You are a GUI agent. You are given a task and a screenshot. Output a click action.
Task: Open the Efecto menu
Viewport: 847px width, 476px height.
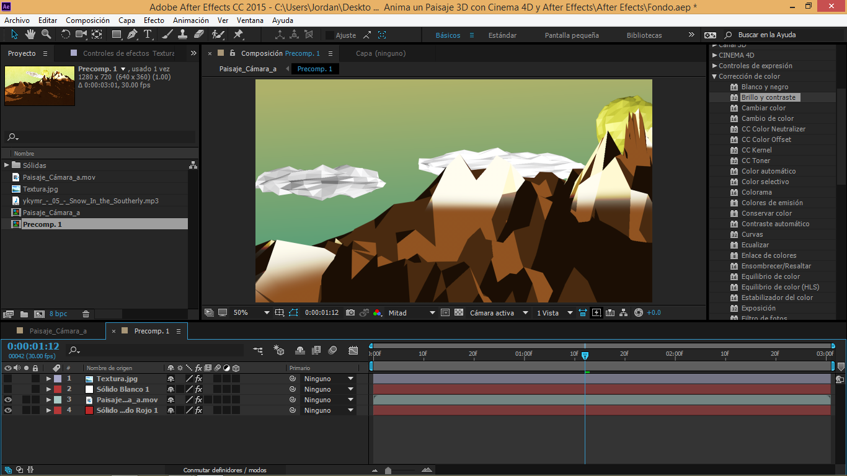tap(154, 20)
